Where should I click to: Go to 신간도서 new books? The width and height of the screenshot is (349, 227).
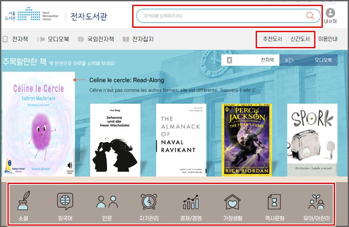click(x=300, y=39)
